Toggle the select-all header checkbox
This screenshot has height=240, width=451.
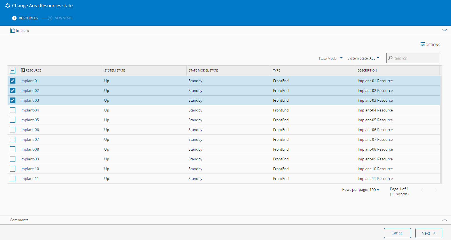click(x=13, y=70)
